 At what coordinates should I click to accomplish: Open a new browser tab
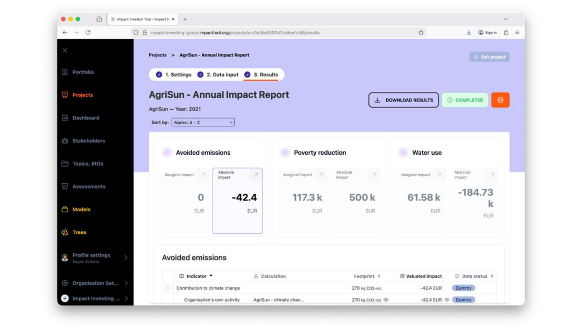[185, 19]
